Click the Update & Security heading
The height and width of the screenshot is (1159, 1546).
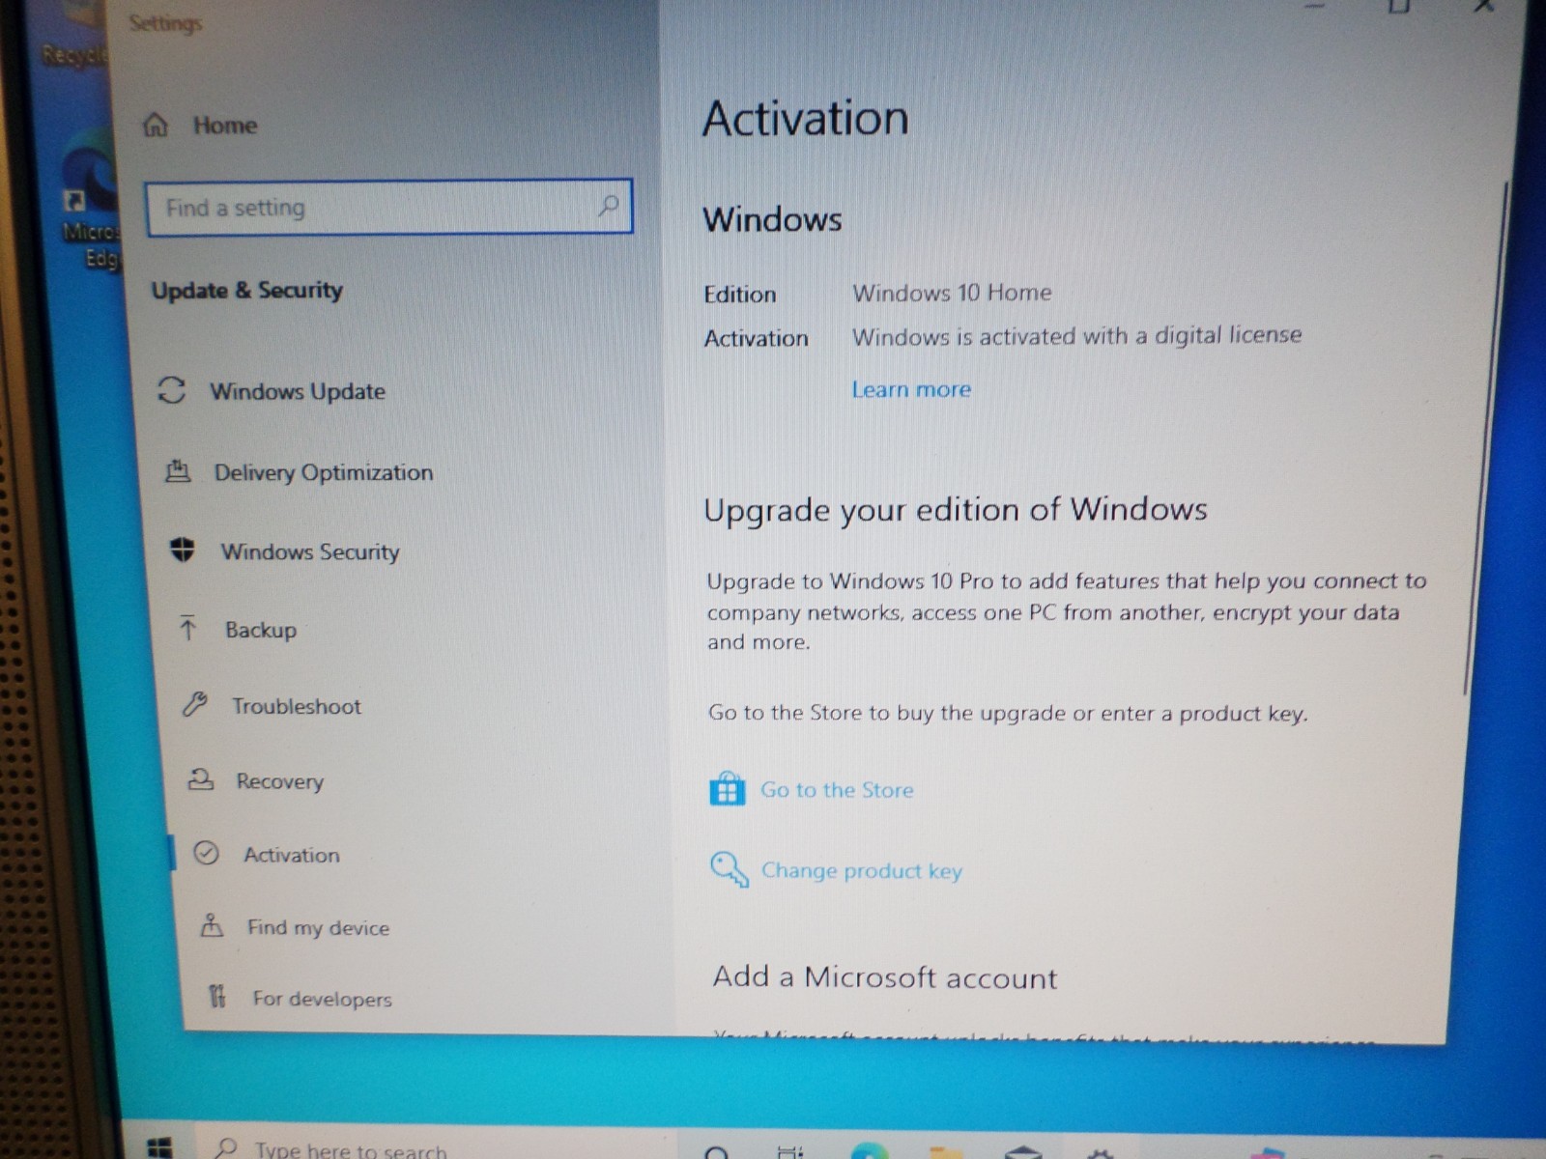click(x=247, y=290)
